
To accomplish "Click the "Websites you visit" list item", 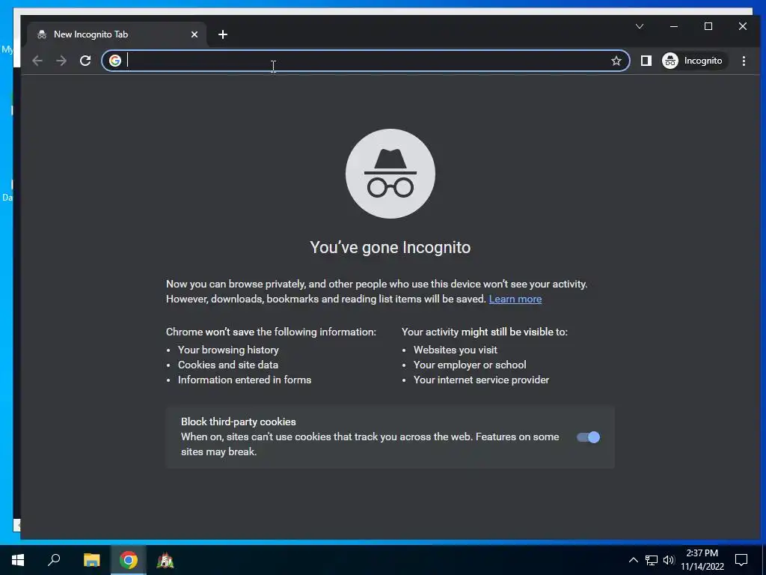I will 456,350.
